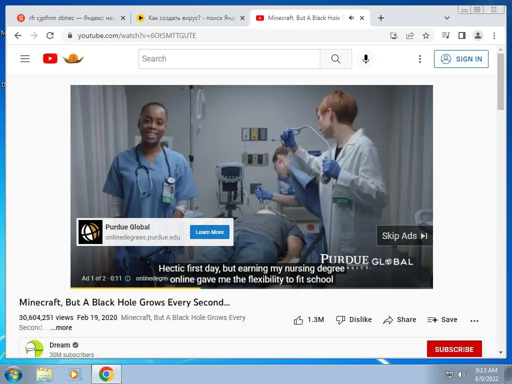Open the YouTube hamburger guide menu
512x384 pixels.
[x=25, y=59]
